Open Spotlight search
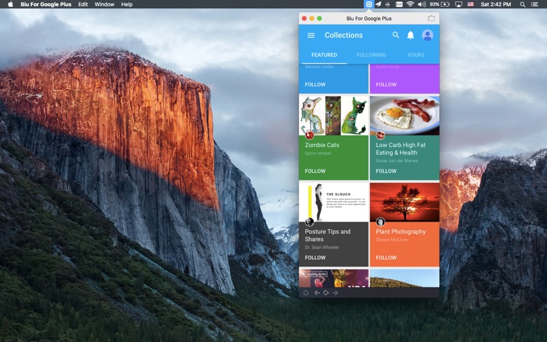 tap(522, 4)
